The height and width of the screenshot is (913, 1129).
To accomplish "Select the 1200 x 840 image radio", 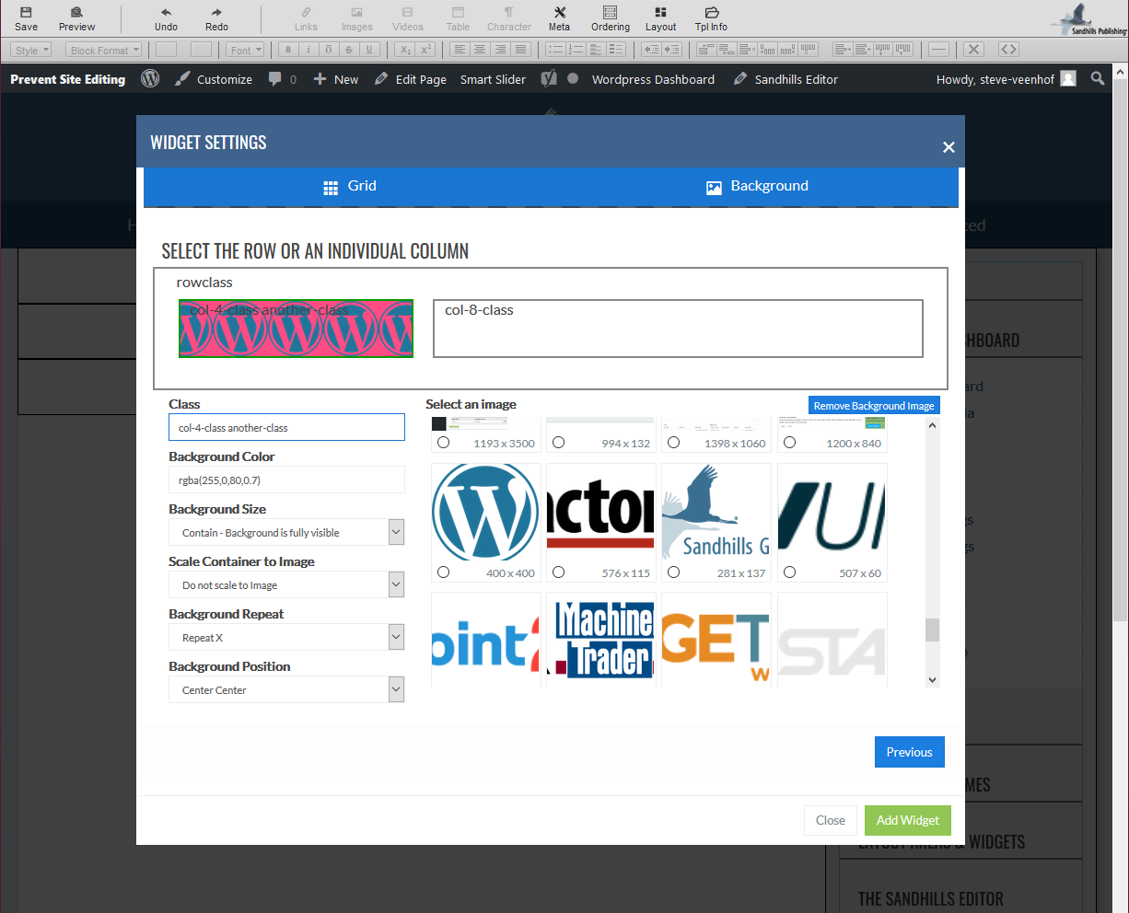I will click(x=789, y=443).
